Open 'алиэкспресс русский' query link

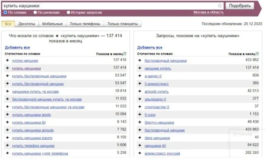[x=162, y=153]
